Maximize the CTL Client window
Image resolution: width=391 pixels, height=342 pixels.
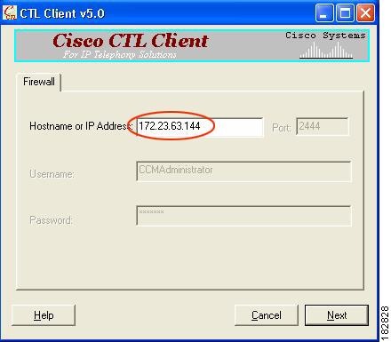(x=345, y=13)
